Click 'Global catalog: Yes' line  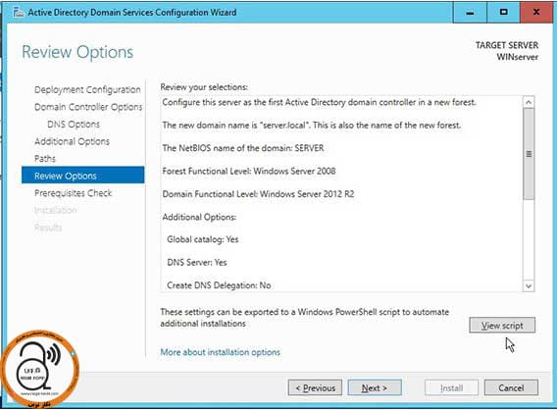(x=202, y=239)
